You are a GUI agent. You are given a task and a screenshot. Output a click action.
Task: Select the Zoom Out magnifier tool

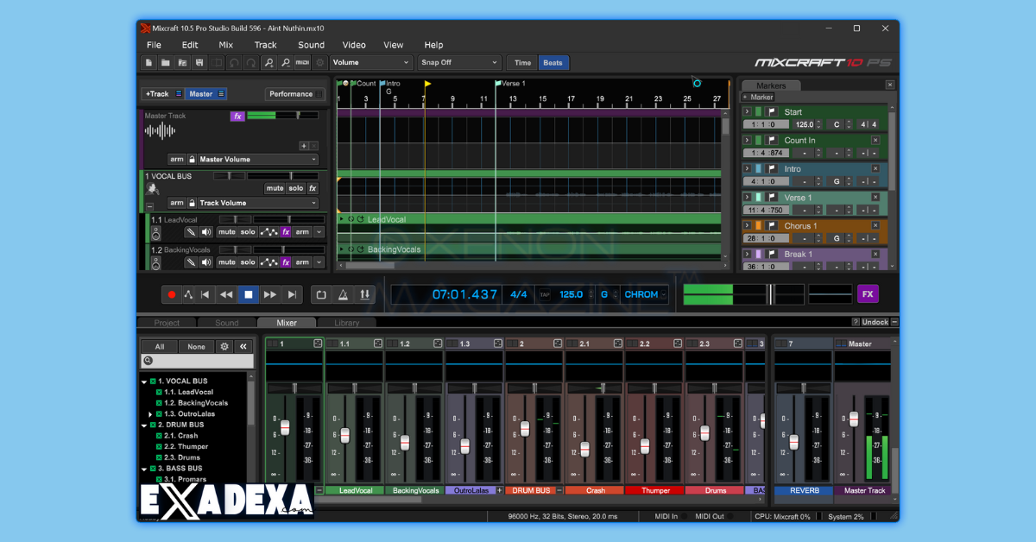(286, 62)
